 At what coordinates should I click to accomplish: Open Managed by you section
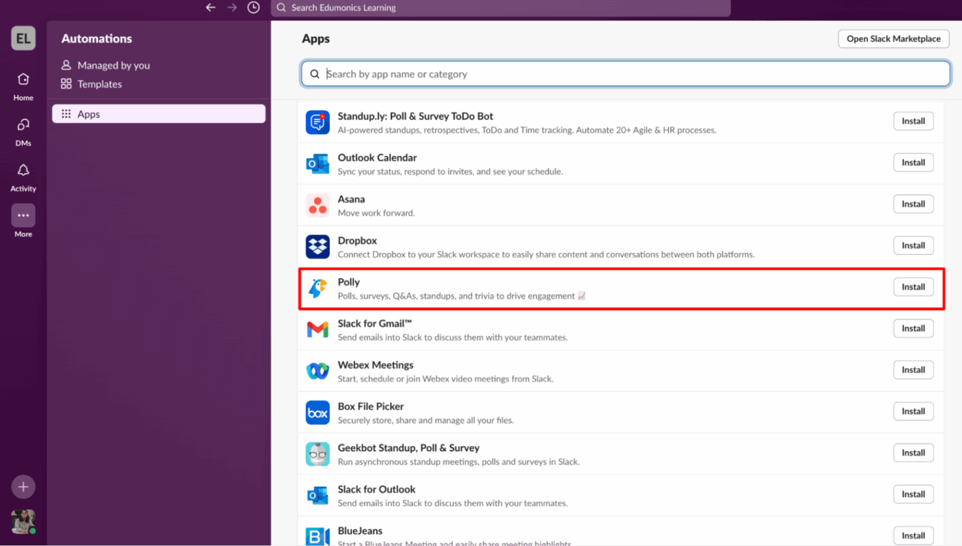pyautogui.click(x=105, y=65)
